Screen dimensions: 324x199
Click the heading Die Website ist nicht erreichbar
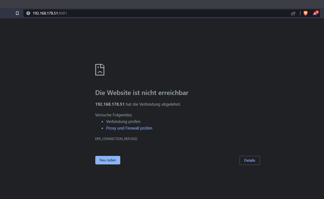[x=142, y=93]
